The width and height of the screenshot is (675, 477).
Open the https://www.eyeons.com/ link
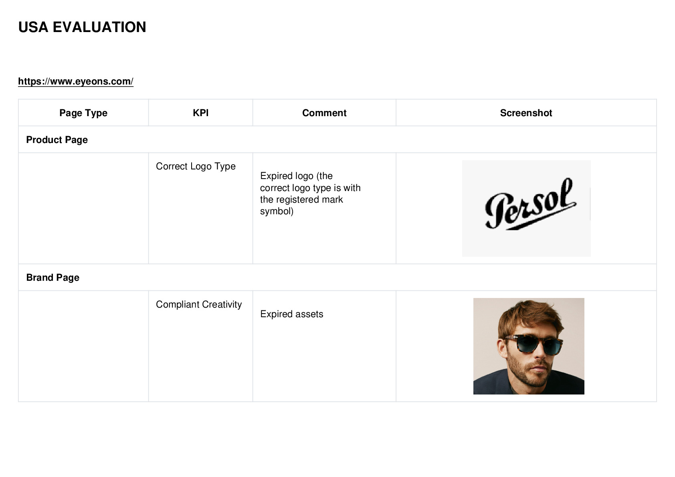(76, 81)
